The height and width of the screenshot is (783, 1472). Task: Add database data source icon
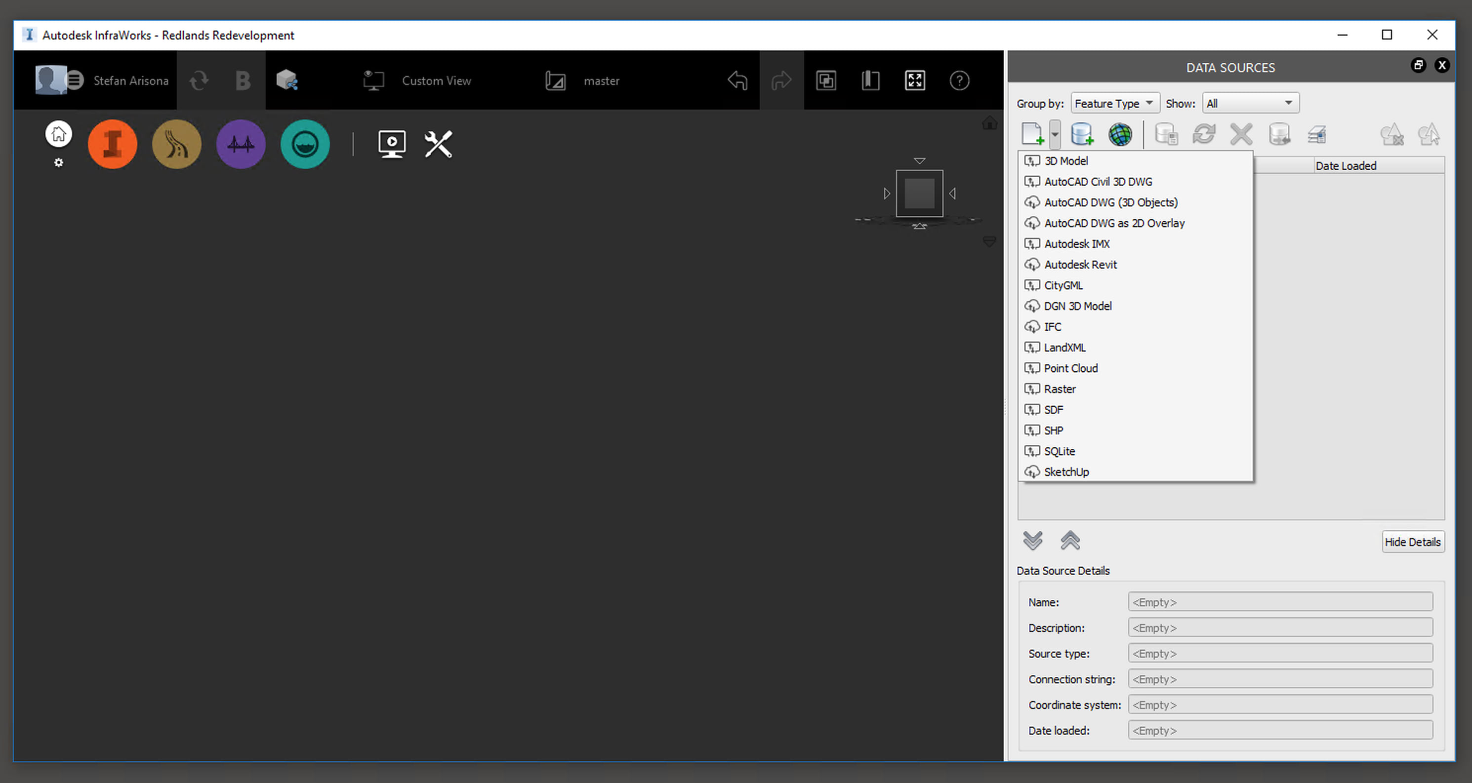click(1082, 135)
